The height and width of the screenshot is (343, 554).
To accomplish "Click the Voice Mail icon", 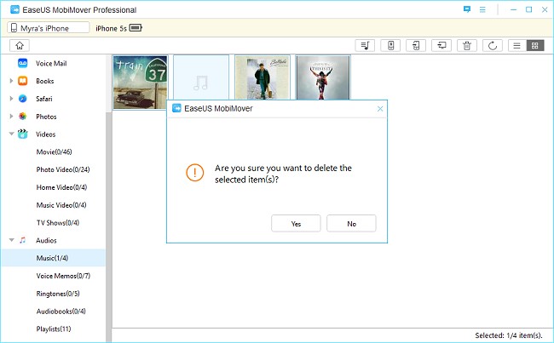I will point(23,63).
